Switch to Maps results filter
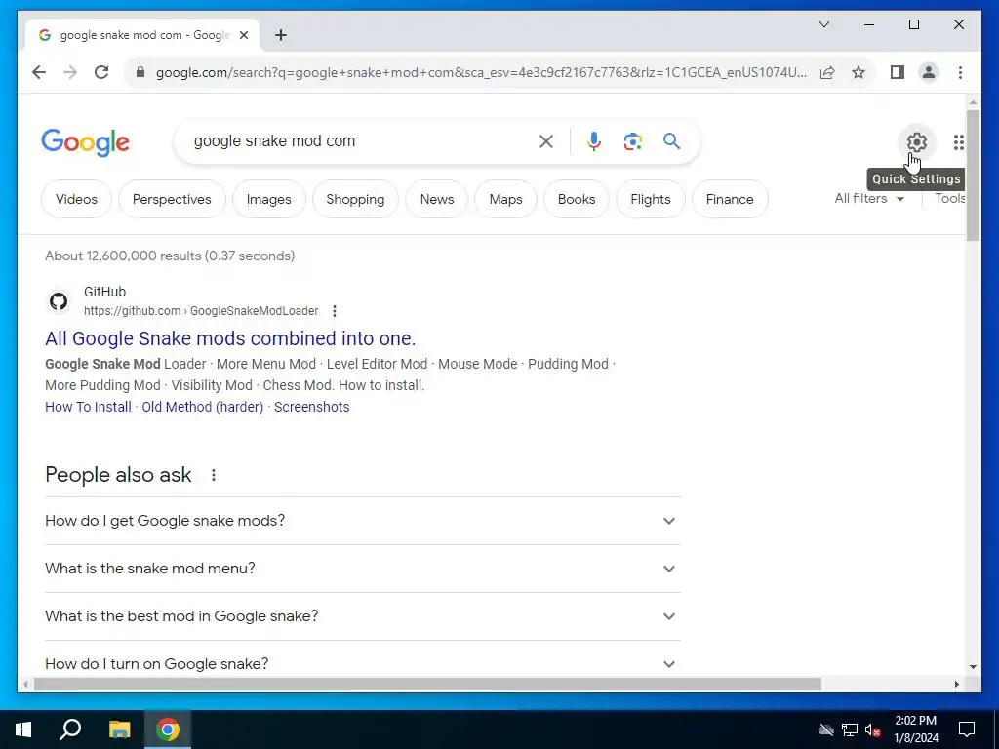The width and height of the screenshot is (999, 749). [x=506, y=199]
